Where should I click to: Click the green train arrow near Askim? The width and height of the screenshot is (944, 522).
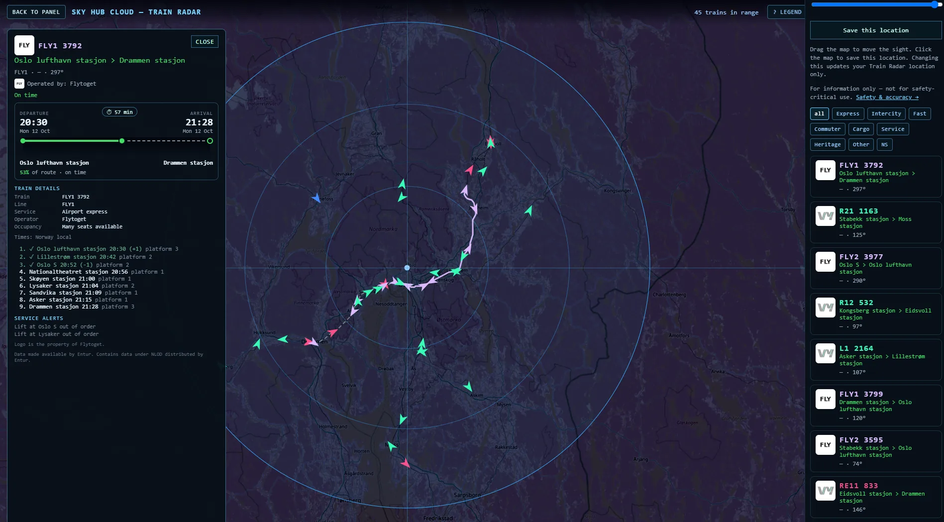[468, 386]
